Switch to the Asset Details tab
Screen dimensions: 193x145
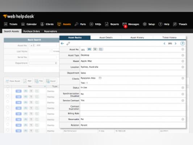(106, 38)
